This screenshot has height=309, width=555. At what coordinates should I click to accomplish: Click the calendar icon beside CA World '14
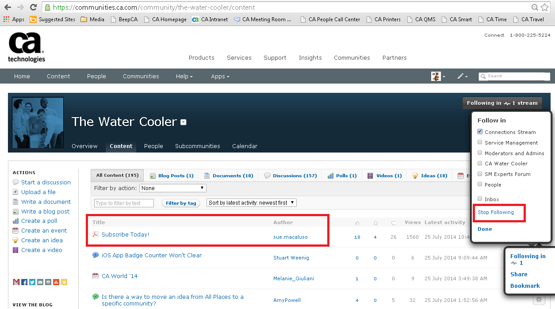95,276
